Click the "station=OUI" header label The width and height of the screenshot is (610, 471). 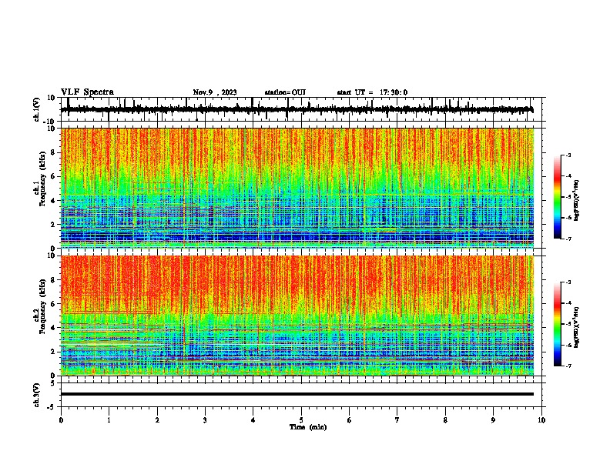click(285, 92)
